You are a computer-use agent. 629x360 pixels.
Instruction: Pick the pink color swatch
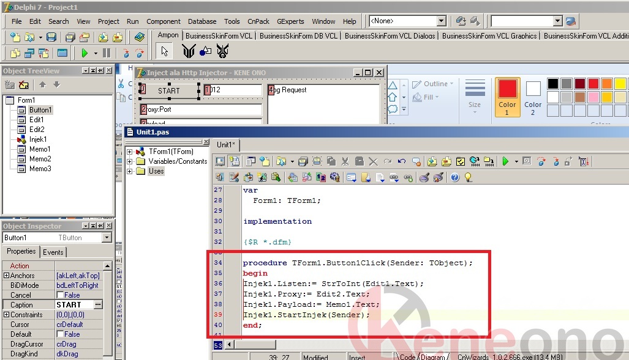593,97
